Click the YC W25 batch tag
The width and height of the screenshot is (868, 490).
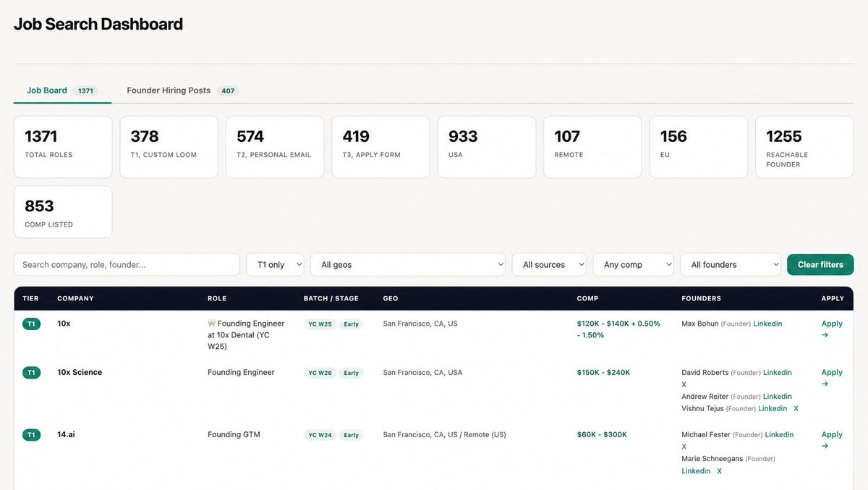[320, 324]
